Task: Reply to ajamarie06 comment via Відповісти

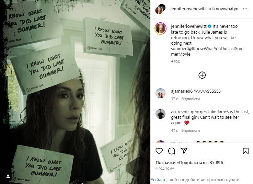Action: click(x=191, y=99)
